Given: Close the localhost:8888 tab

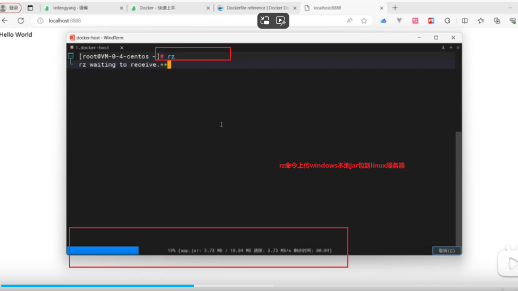Looking at the screenshot, I should pyautogui.click(x=381, y=8).
